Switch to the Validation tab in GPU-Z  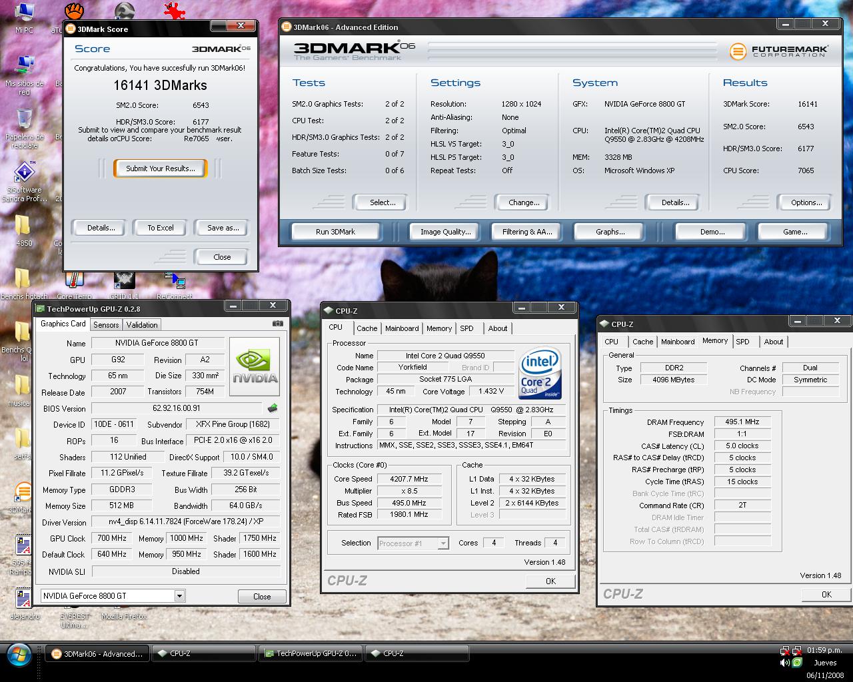point(142,324)
